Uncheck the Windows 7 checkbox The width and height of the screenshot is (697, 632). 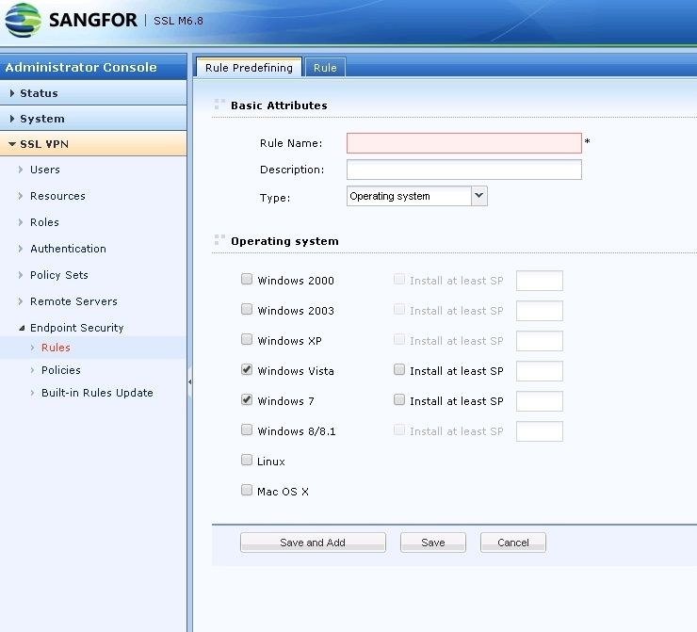247,400
